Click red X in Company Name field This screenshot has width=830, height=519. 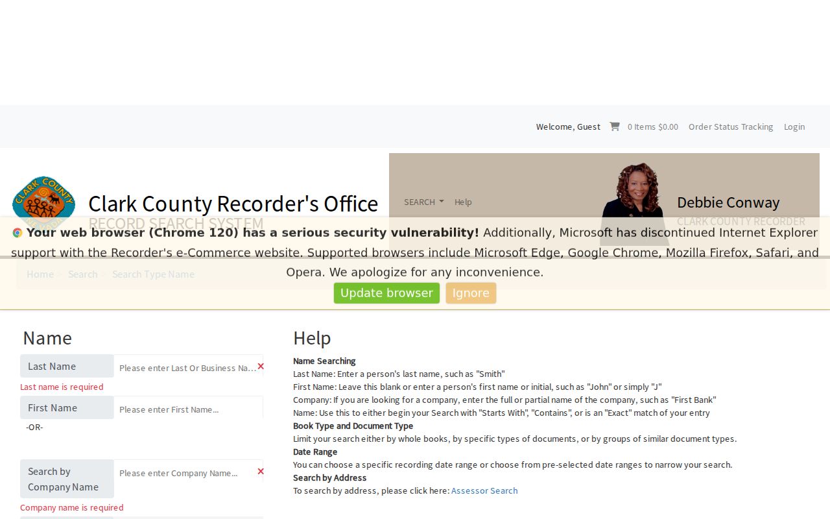coord(261,472)
